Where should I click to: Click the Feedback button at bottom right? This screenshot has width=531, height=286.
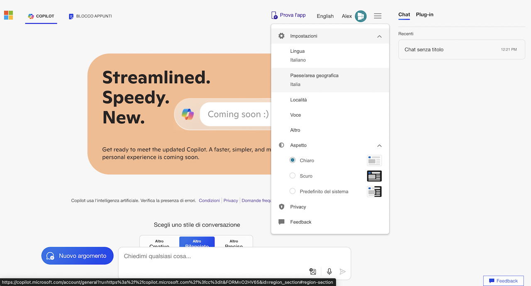point(504,281)
